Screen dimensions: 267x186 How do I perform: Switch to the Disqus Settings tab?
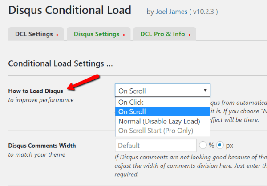[x=99, y=34]
